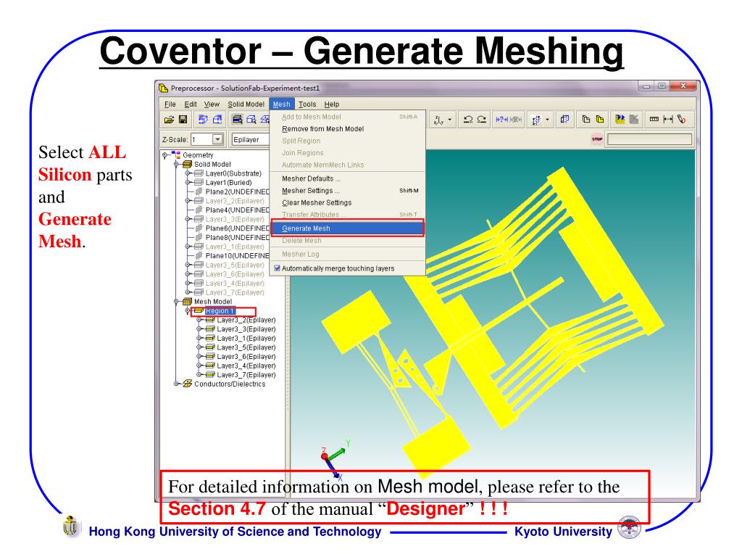Click the blue plane/cross-section tool icon
This screenshot has width=742, height=557.
(x=536, y=120)
